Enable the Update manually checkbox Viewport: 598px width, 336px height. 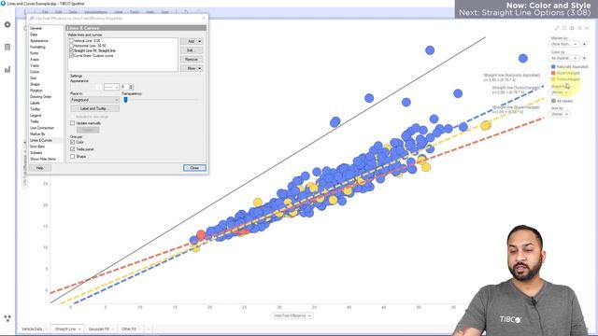pyautogui.click(x=73, y=123)
